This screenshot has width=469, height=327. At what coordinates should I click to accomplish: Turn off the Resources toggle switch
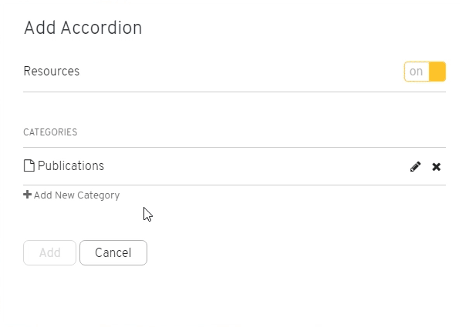(425, 72)
